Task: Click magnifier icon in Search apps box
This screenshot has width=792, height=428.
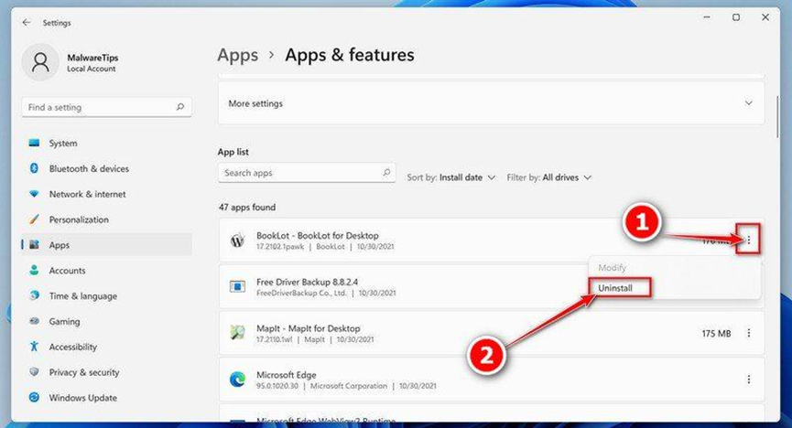Action: (x=386, y=173)
